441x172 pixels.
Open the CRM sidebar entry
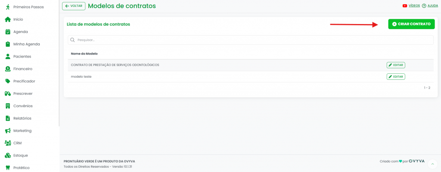17,143
